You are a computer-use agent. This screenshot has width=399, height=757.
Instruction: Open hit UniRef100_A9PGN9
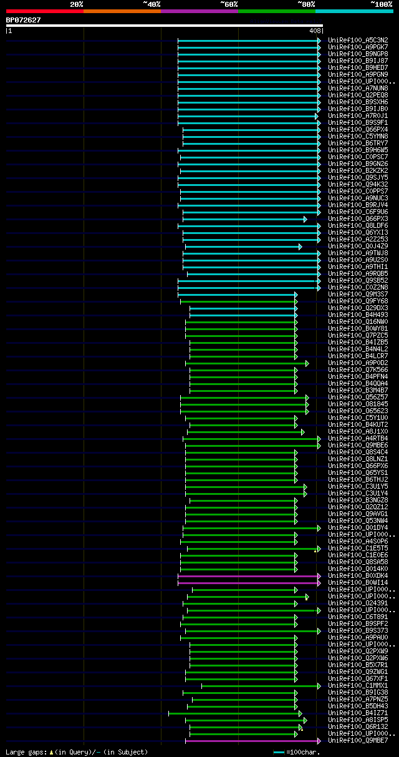(x=358, y=74)
